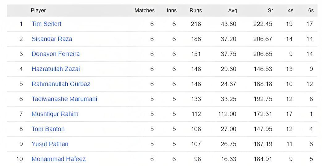The height and width of the screenshot is (166, 322).
Task: Open Tim Seifert's player profile
Action: [47, 24]
